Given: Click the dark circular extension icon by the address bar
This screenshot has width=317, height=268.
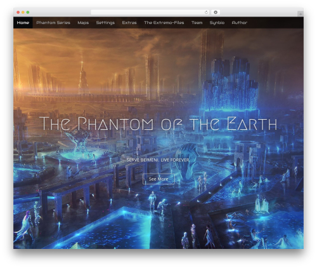Looking at the screenshot, I should click(216, 12).
